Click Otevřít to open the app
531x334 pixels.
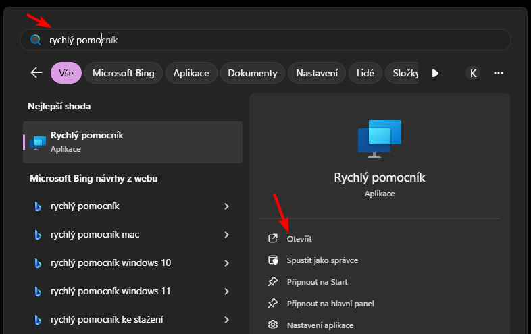[x=299, y=239]
